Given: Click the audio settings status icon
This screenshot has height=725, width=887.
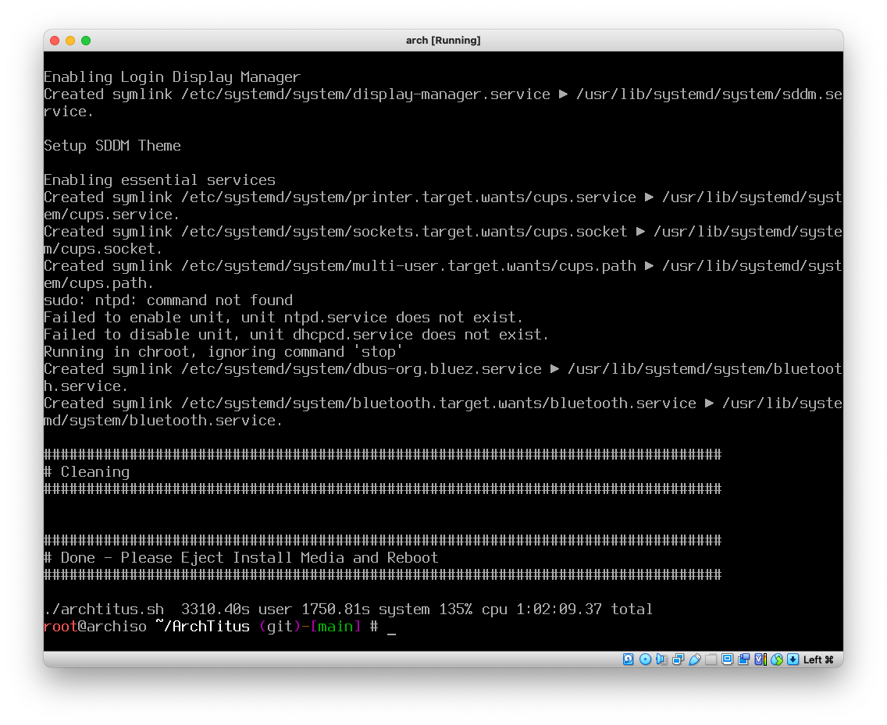Looking at the screenshot, I should [x=661, y=659].
